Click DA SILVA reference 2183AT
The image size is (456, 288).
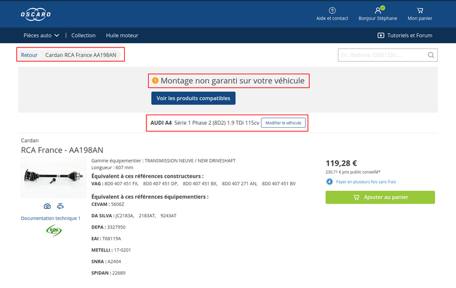(147, 215)
